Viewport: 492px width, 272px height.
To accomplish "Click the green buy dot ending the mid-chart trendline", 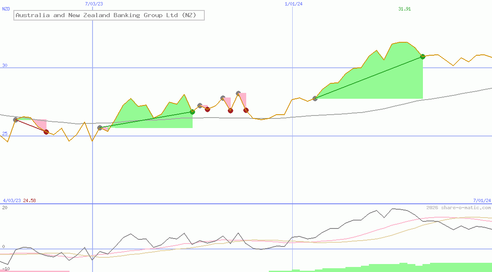I will click(192, 112).
